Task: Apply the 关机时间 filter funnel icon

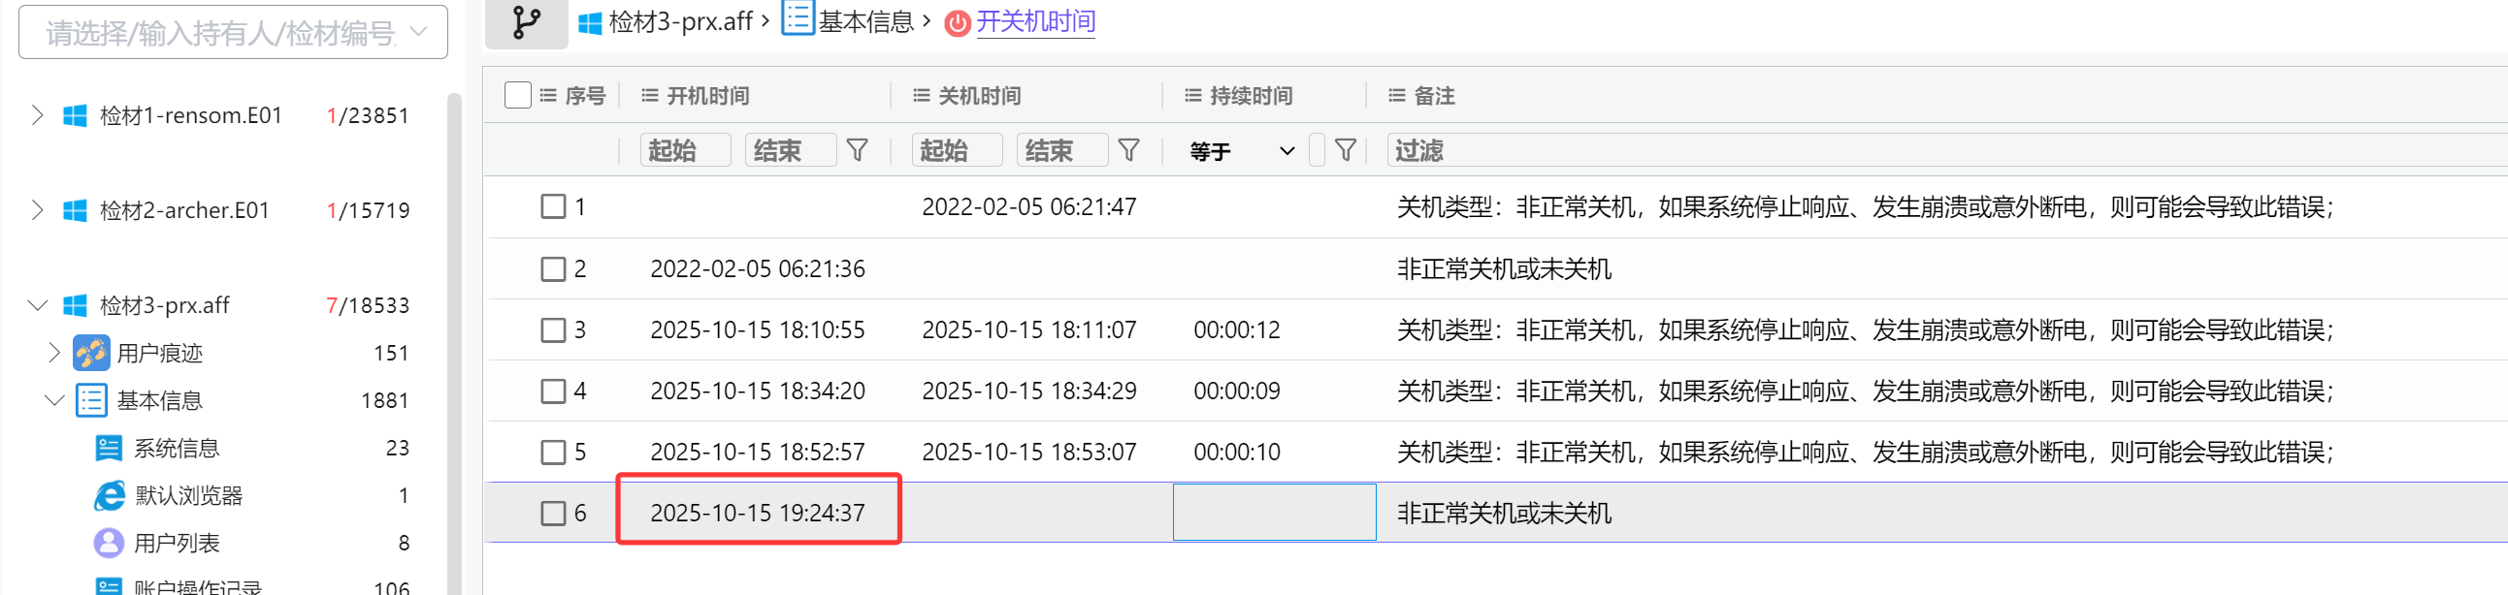Action: [x=1129, y=151]
